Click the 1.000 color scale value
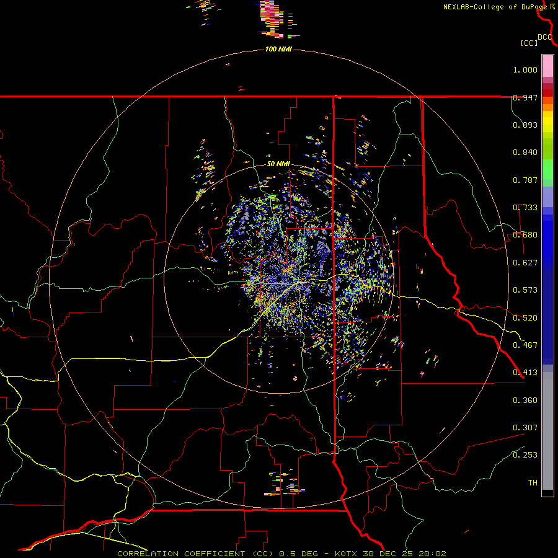This screenshot has height=558, width=558. point(525,69)
